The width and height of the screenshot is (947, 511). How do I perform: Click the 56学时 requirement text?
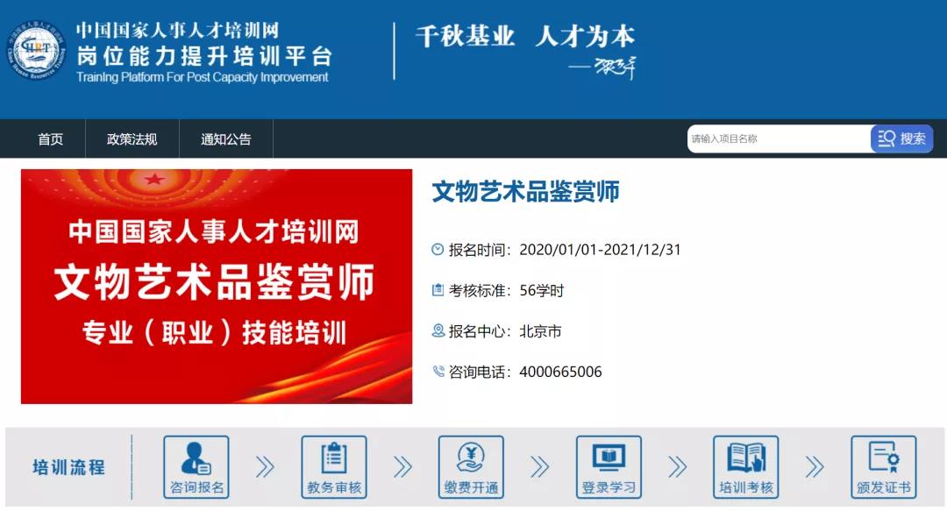click(542, 290)
